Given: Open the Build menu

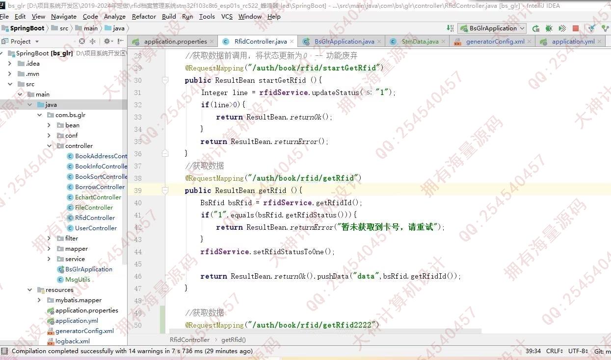Looking at the screenshot, I should (169, 16).
